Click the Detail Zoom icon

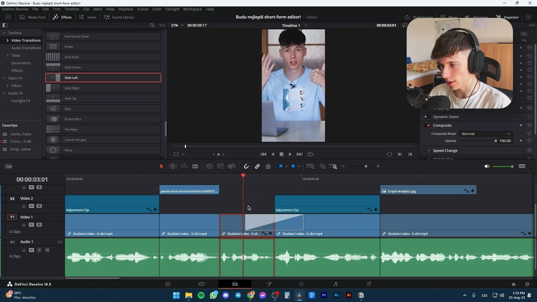[322, 166]
